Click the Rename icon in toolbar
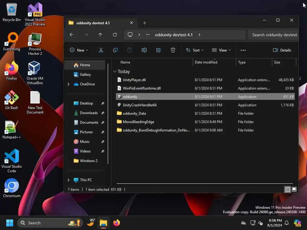 coord(144,50)
